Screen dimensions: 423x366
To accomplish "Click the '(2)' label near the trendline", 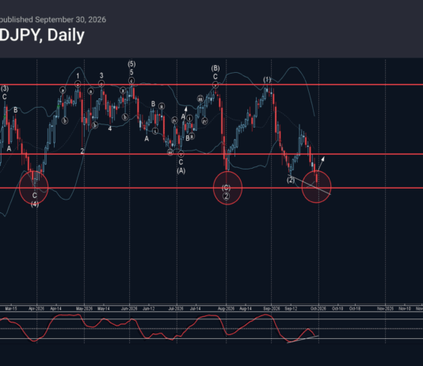I will 291,180.
